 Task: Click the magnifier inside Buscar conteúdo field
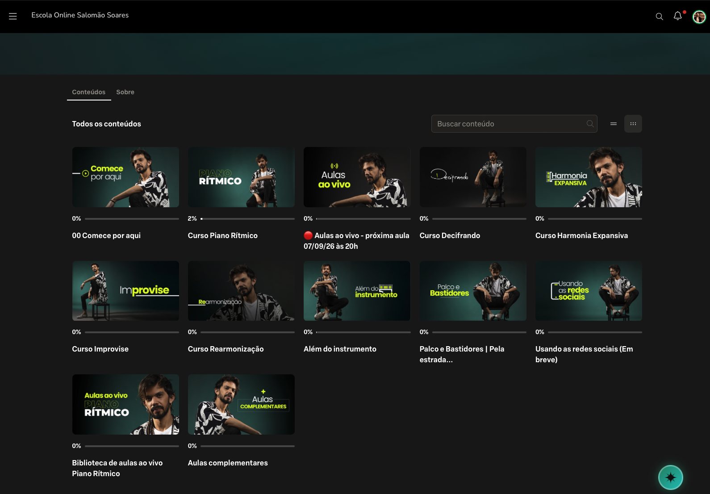(x=590, y=124)
